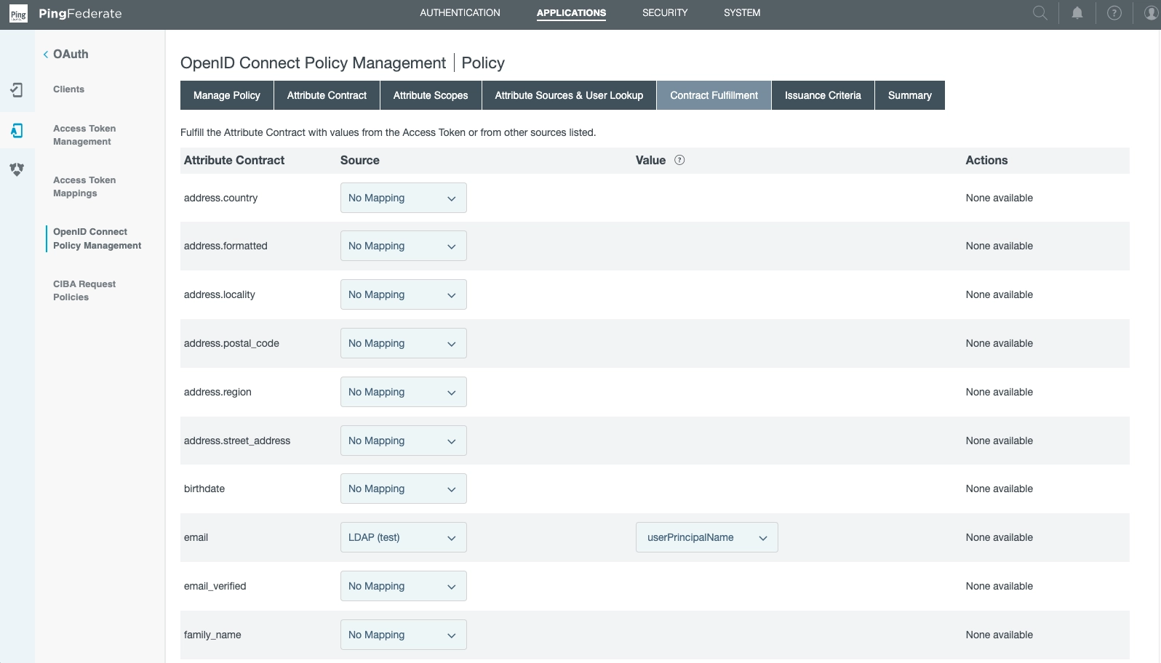Click the help question mark icon
Viewport: 1161px width, 663px height.
(1114, 13)
